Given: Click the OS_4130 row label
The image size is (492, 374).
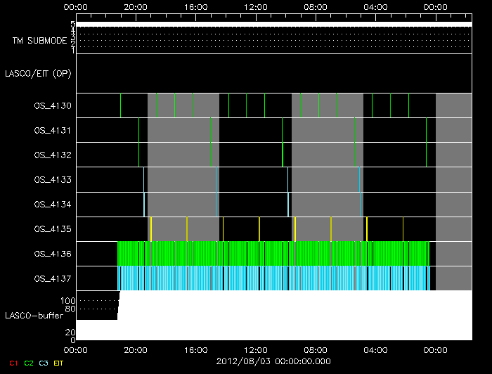Looking at the screenshot, I should point(53,105).
